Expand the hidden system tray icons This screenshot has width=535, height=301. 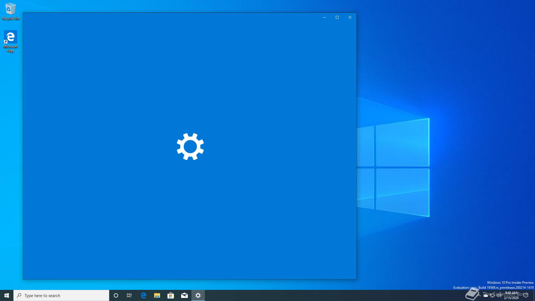[479, 295]
